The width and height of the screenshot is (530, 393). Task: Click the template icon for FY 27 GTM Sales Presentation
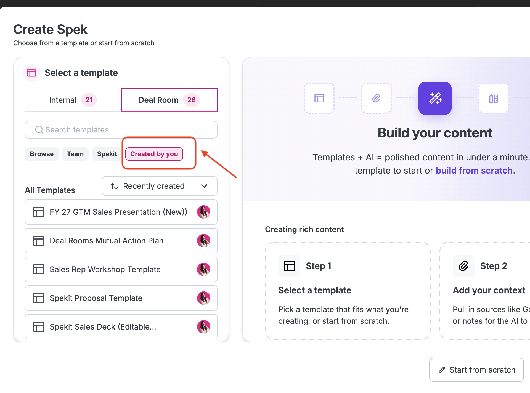[39, 212]
